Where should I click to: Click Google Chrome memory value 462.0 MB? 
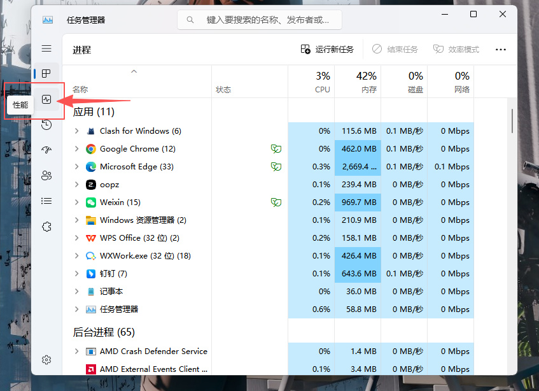(359, 149)
